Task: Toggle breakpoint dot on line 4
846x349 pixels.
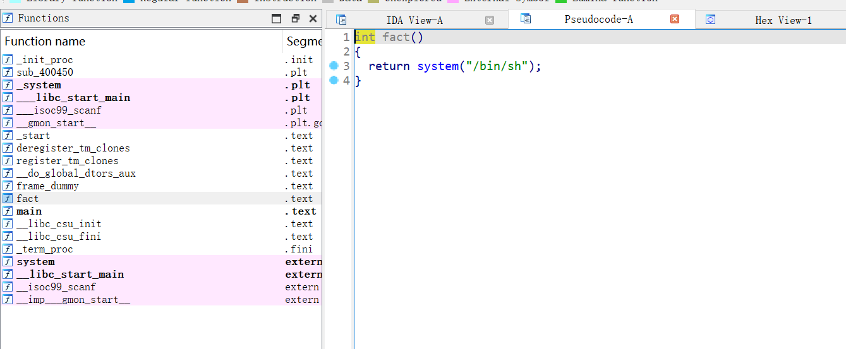Action: tap(334, 80)
